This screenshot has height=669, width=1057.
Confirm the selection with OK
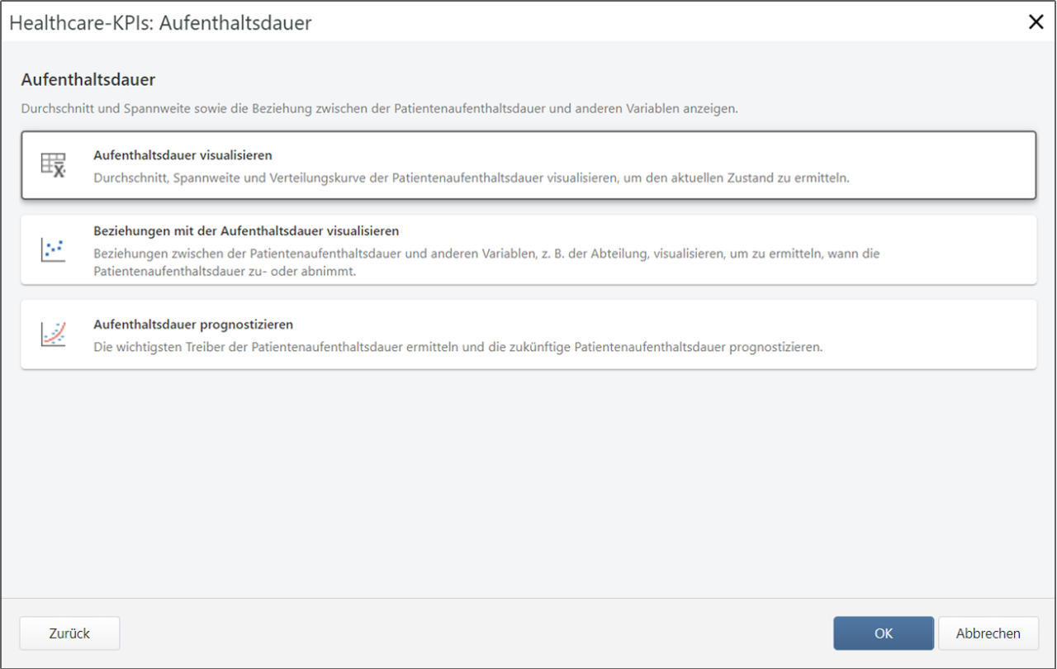click(883, 633)
